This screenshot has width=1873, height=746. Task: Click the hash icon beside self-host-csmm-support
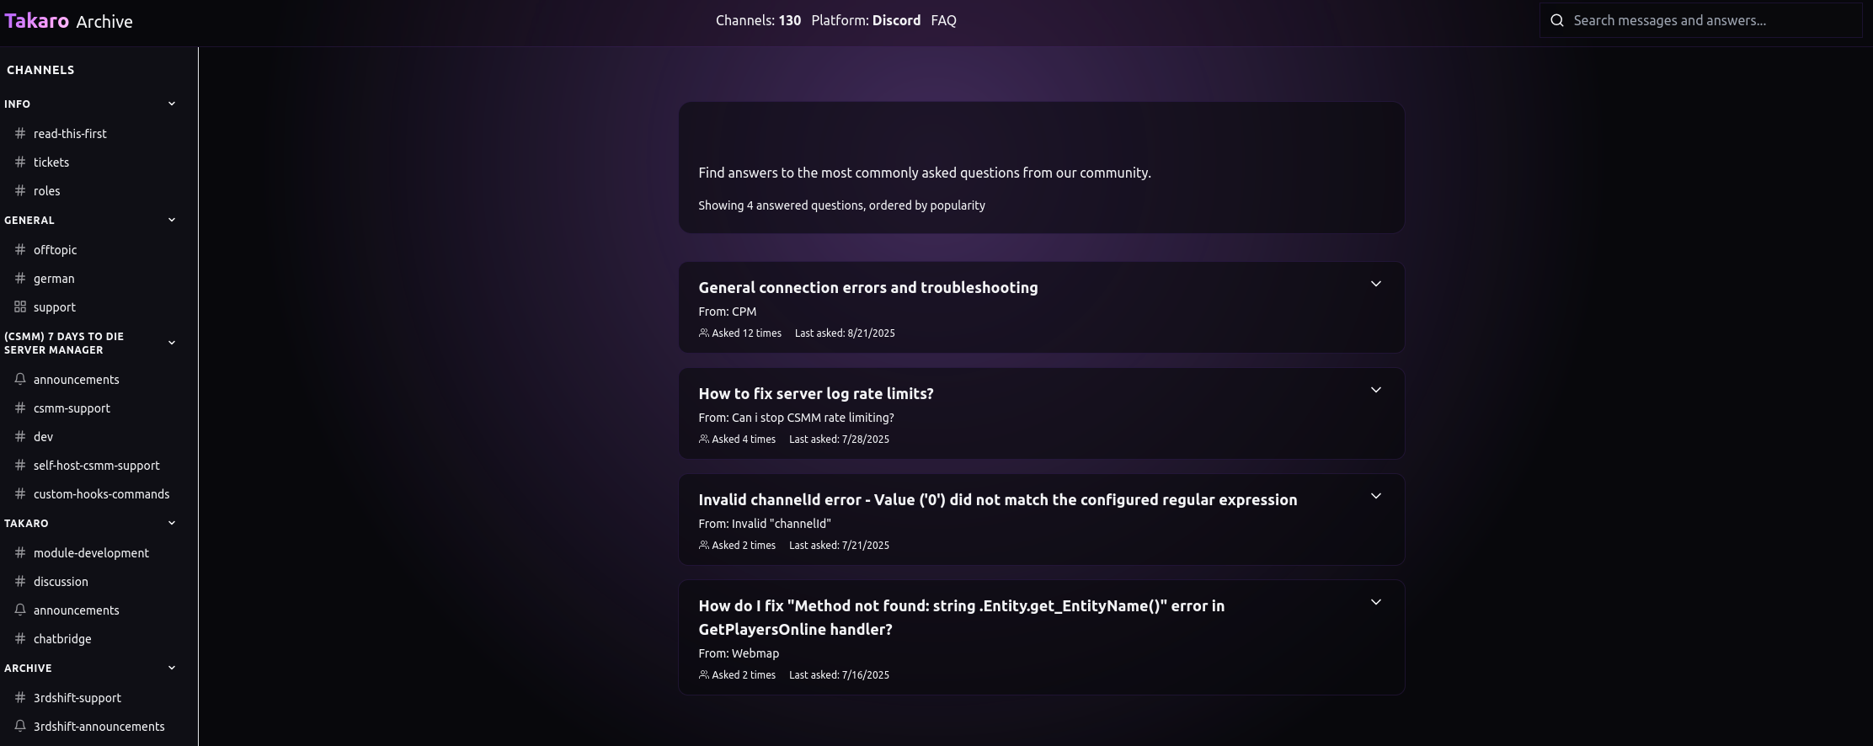click(20, 465)
